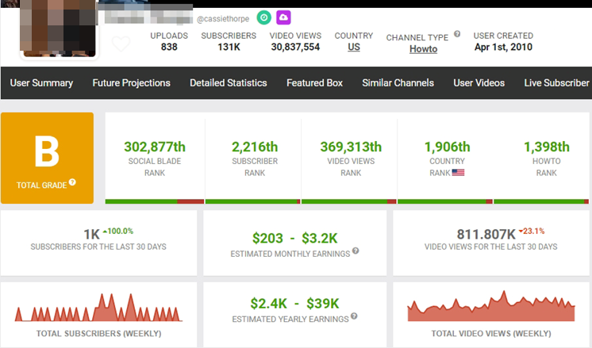Click the purple cloud upload icon
Screen dimensions: 592x348
point(283,17)
